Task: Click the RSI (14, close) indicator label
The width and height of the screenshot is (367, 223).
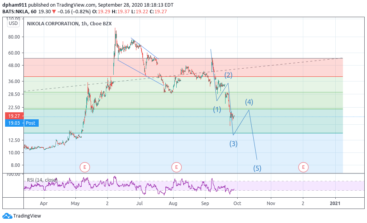Action: click(x=42, y=180)
